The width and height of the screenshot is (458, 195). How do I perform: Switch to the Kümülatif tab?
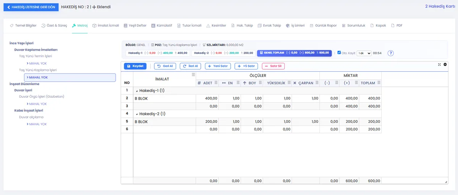[161, 26]
